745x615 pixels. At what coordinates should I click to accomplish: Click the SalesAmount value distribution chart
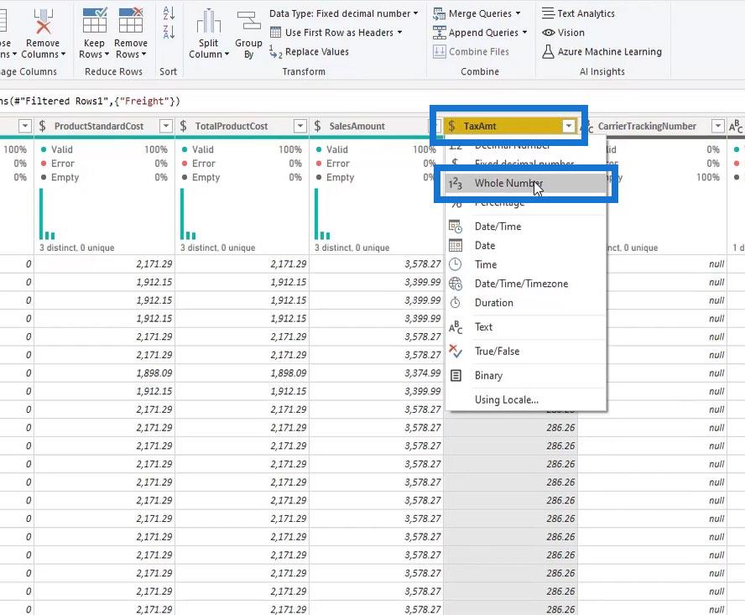(x=322, y=214)
